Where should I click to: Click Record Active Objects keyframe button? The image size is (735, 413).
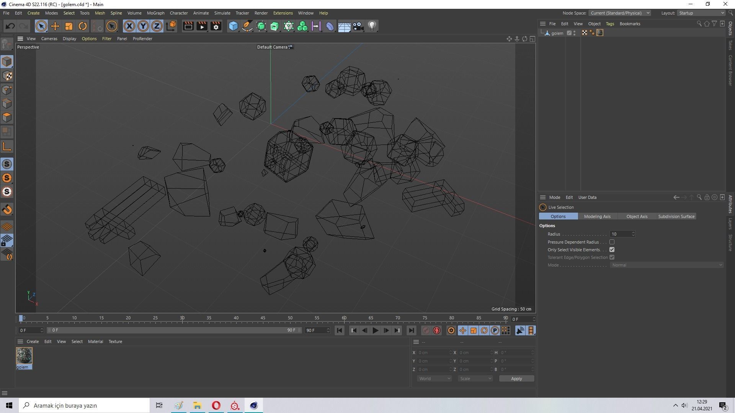pos(426,330)
